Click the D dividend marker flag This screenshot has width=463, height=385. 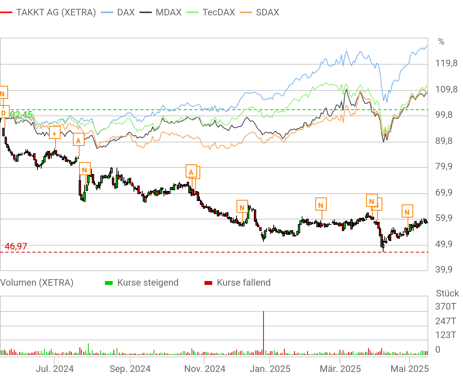coord(3,113)
